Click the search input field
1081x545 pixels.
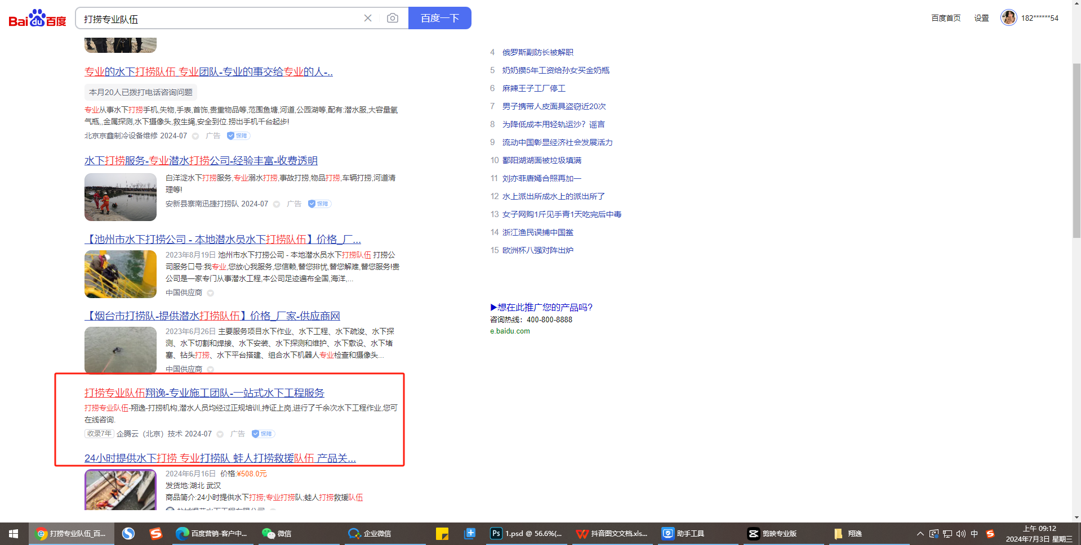pos(220,19)
